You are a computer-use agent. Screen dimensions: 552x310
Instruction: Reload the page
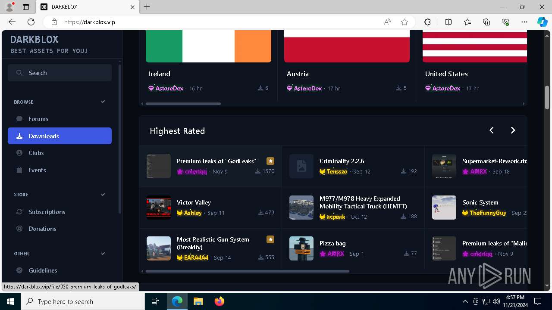coord(31,22)
